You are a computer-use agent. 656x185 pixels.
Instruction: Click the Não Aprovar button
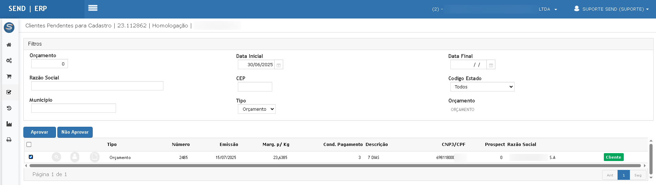(x=75, y=132)
